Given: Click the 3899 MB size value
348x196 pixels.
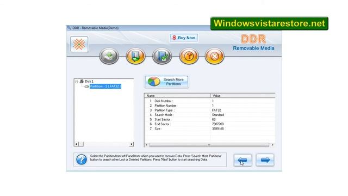Looking at the screenshot, I should coord(217,129).
